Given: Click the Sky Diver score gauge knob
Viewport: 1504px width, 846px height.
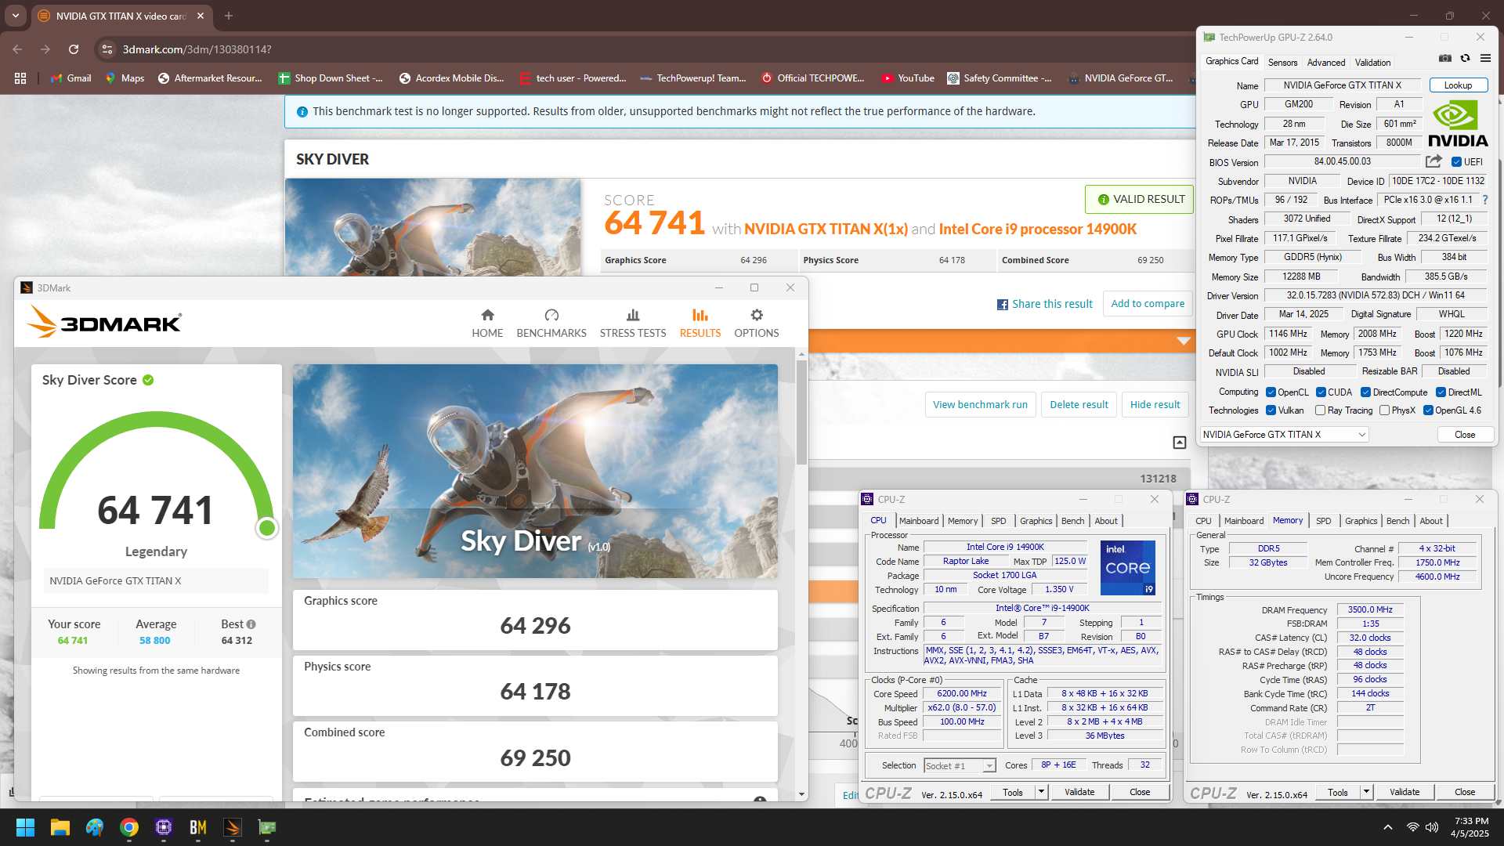Looking at the screenshot, I should 267,528.
